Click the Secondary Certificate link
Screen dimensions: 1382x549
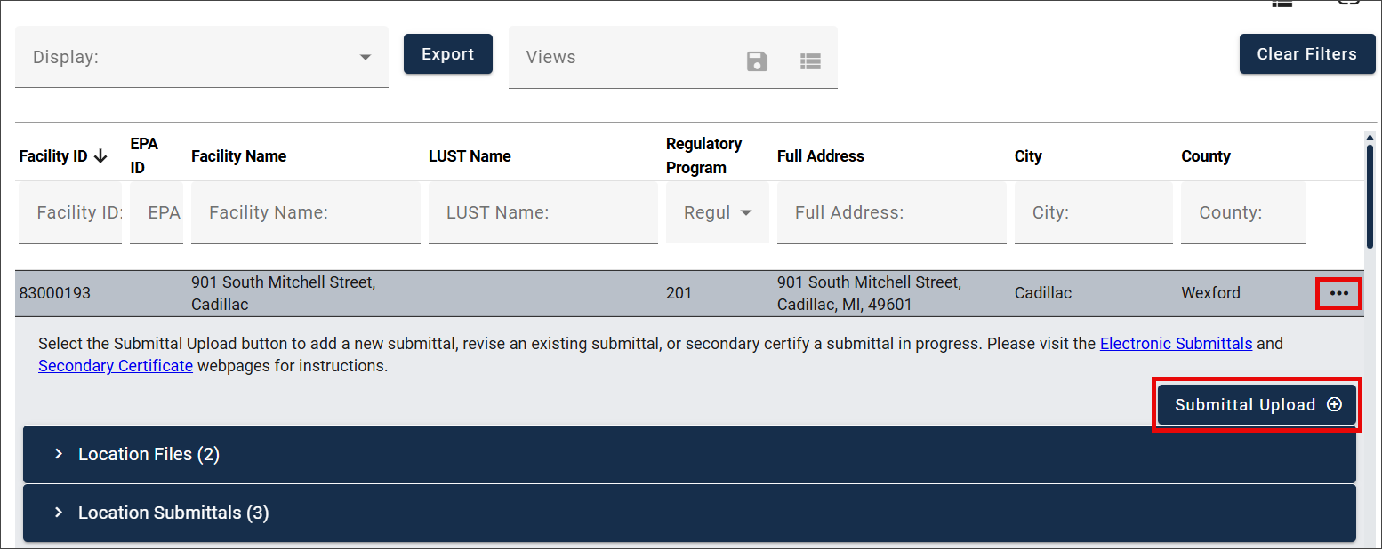click(x=115, y=365)
